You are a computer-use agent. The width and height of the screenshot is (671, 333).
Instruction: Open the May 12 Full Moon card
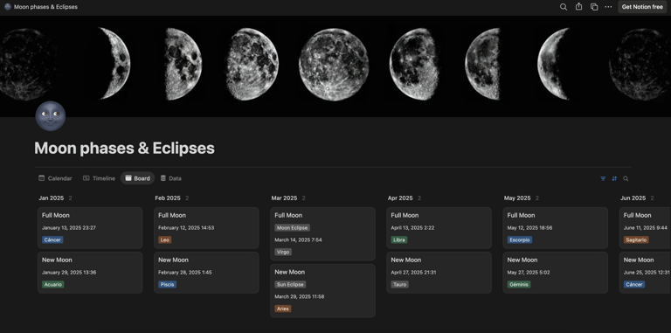(x=555, y=228)
